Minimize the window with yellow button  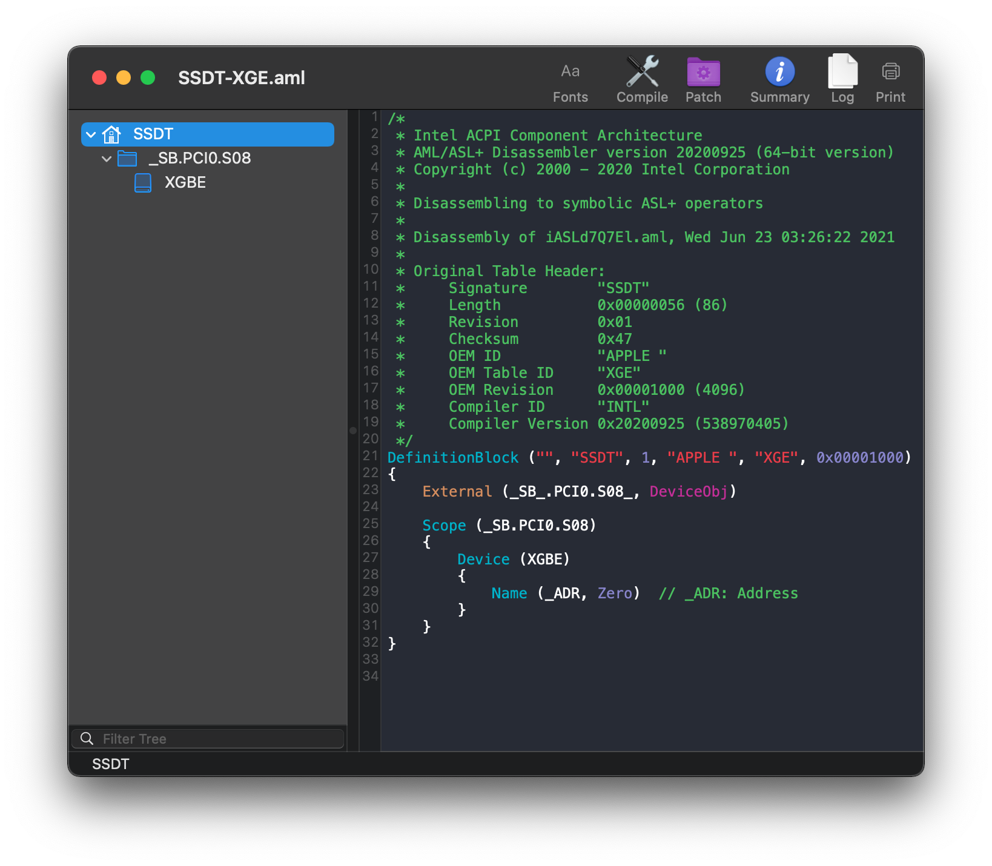[124, 78]
